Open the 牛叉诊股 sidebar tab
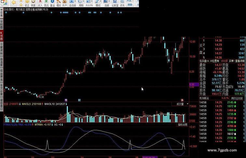 click(x=2, y=90)
